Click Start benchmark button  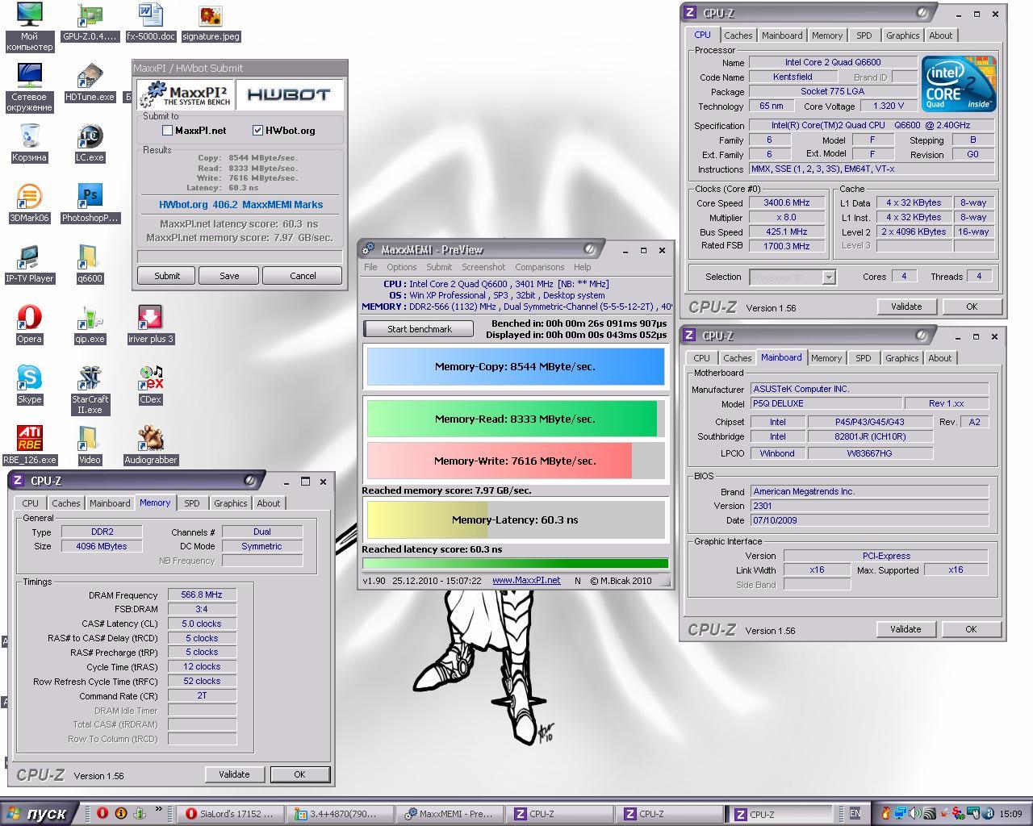(x=419, y=329)
